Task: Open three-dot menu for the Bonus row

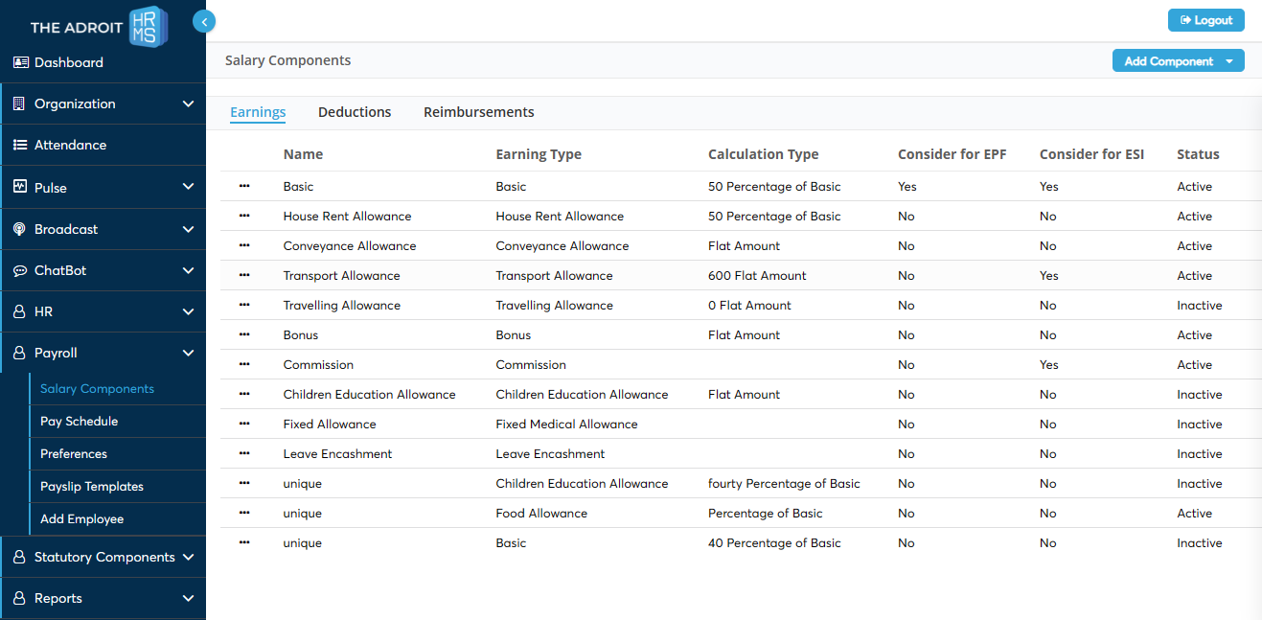Action: [x=244, y=334]
